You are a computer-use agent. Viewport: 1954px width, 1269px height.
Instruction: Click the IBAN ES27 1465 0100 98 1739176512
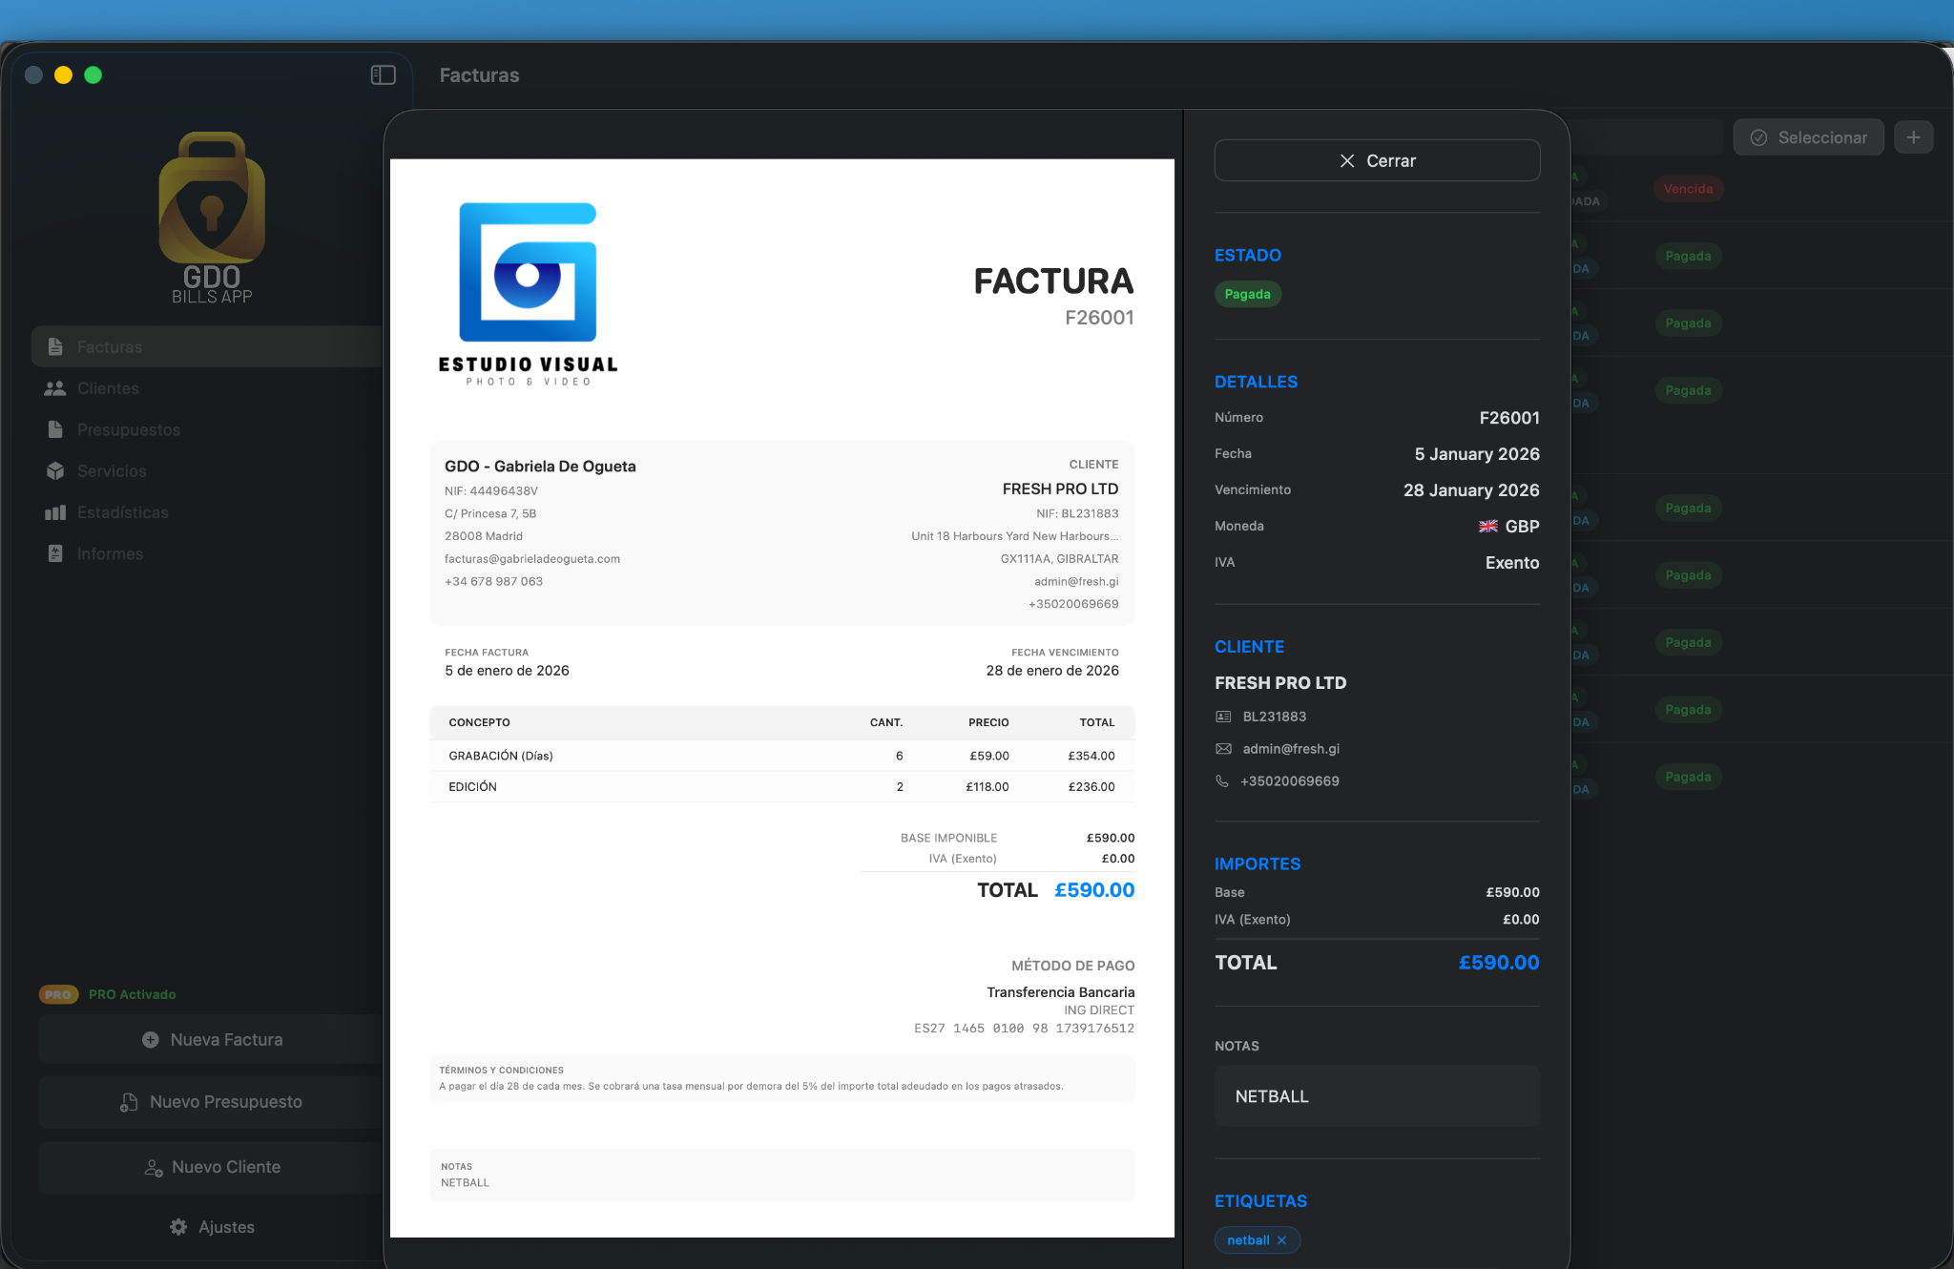[1024, 1029]
